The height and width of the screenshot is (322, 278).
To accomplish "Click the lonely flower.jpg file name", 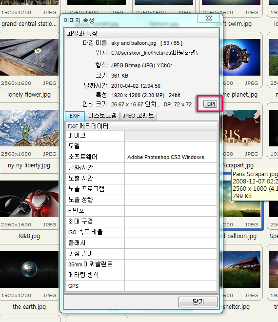I will (x=29, y=95).
